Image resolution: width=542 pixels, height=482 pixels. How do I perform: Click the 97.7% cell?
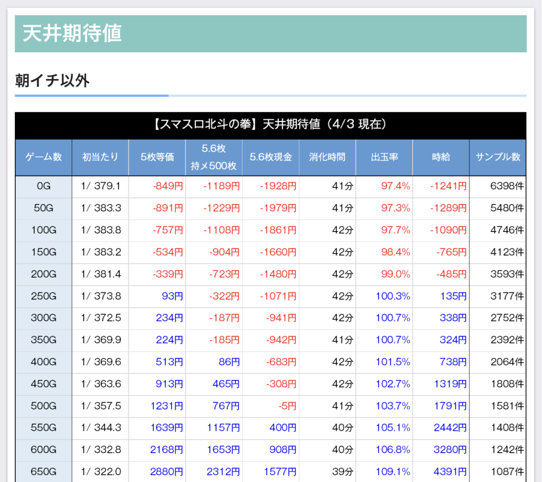coord(384,230)
